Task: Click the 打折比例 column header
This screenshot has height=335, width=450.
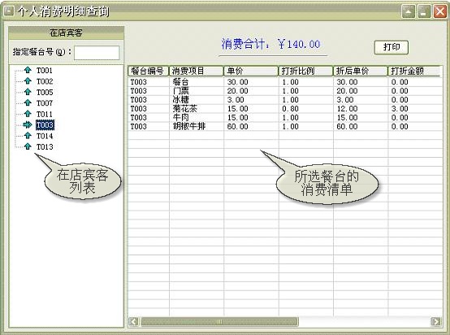Action: pyautogui.click(x=305, y=71)
